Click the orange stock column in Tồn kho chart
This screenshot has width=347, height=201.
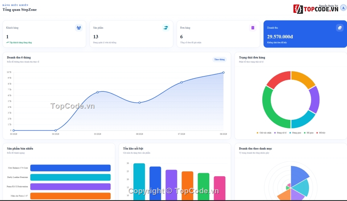coord(187,186)
